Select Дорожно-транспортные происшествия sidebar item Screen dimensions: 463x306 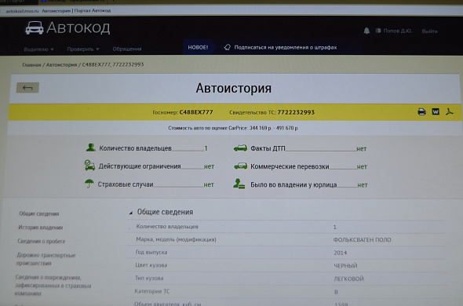(x=46, y=259)
